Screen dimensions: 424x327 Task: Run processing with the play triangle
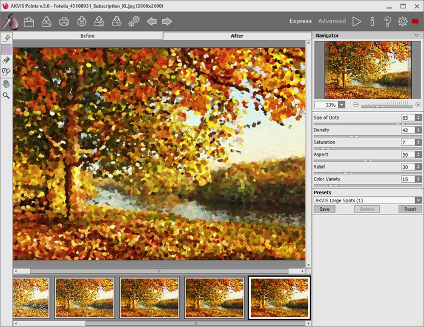tap(357, 21)
